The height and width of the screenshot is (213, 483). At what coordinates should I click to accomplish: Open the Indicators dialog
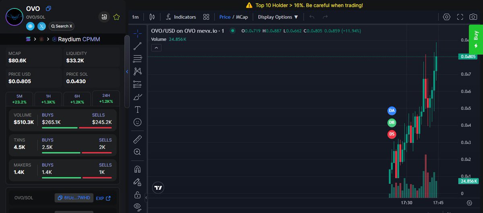click(181, 17)
